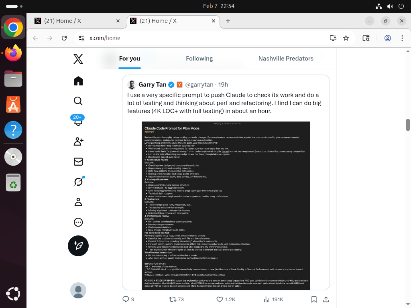The image size is (411, 308).
Task: Reply to Garry Tan's post
Action: point(126,299)
